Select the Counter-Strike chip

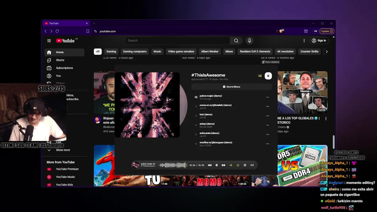tap(310, 52)
